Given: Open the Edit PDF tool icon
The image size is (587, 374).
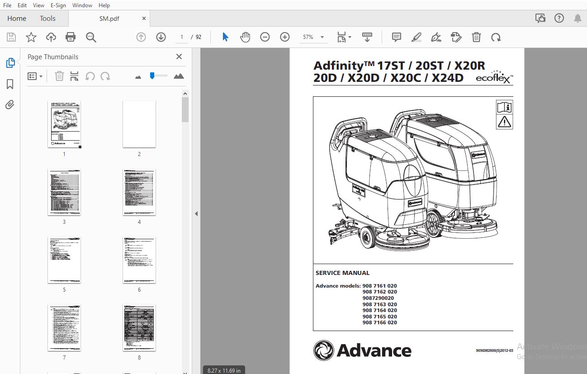Looking at the screenshot, I should pyautogui.click(x=456, y=37).
